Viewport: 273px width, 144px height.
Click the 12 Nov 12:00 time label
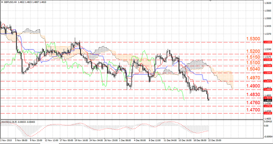[51, 140]
